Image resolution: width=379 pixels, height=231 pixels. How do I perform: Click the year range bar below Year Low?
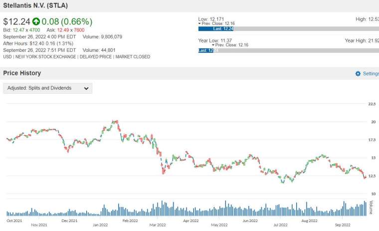[289, 50]
